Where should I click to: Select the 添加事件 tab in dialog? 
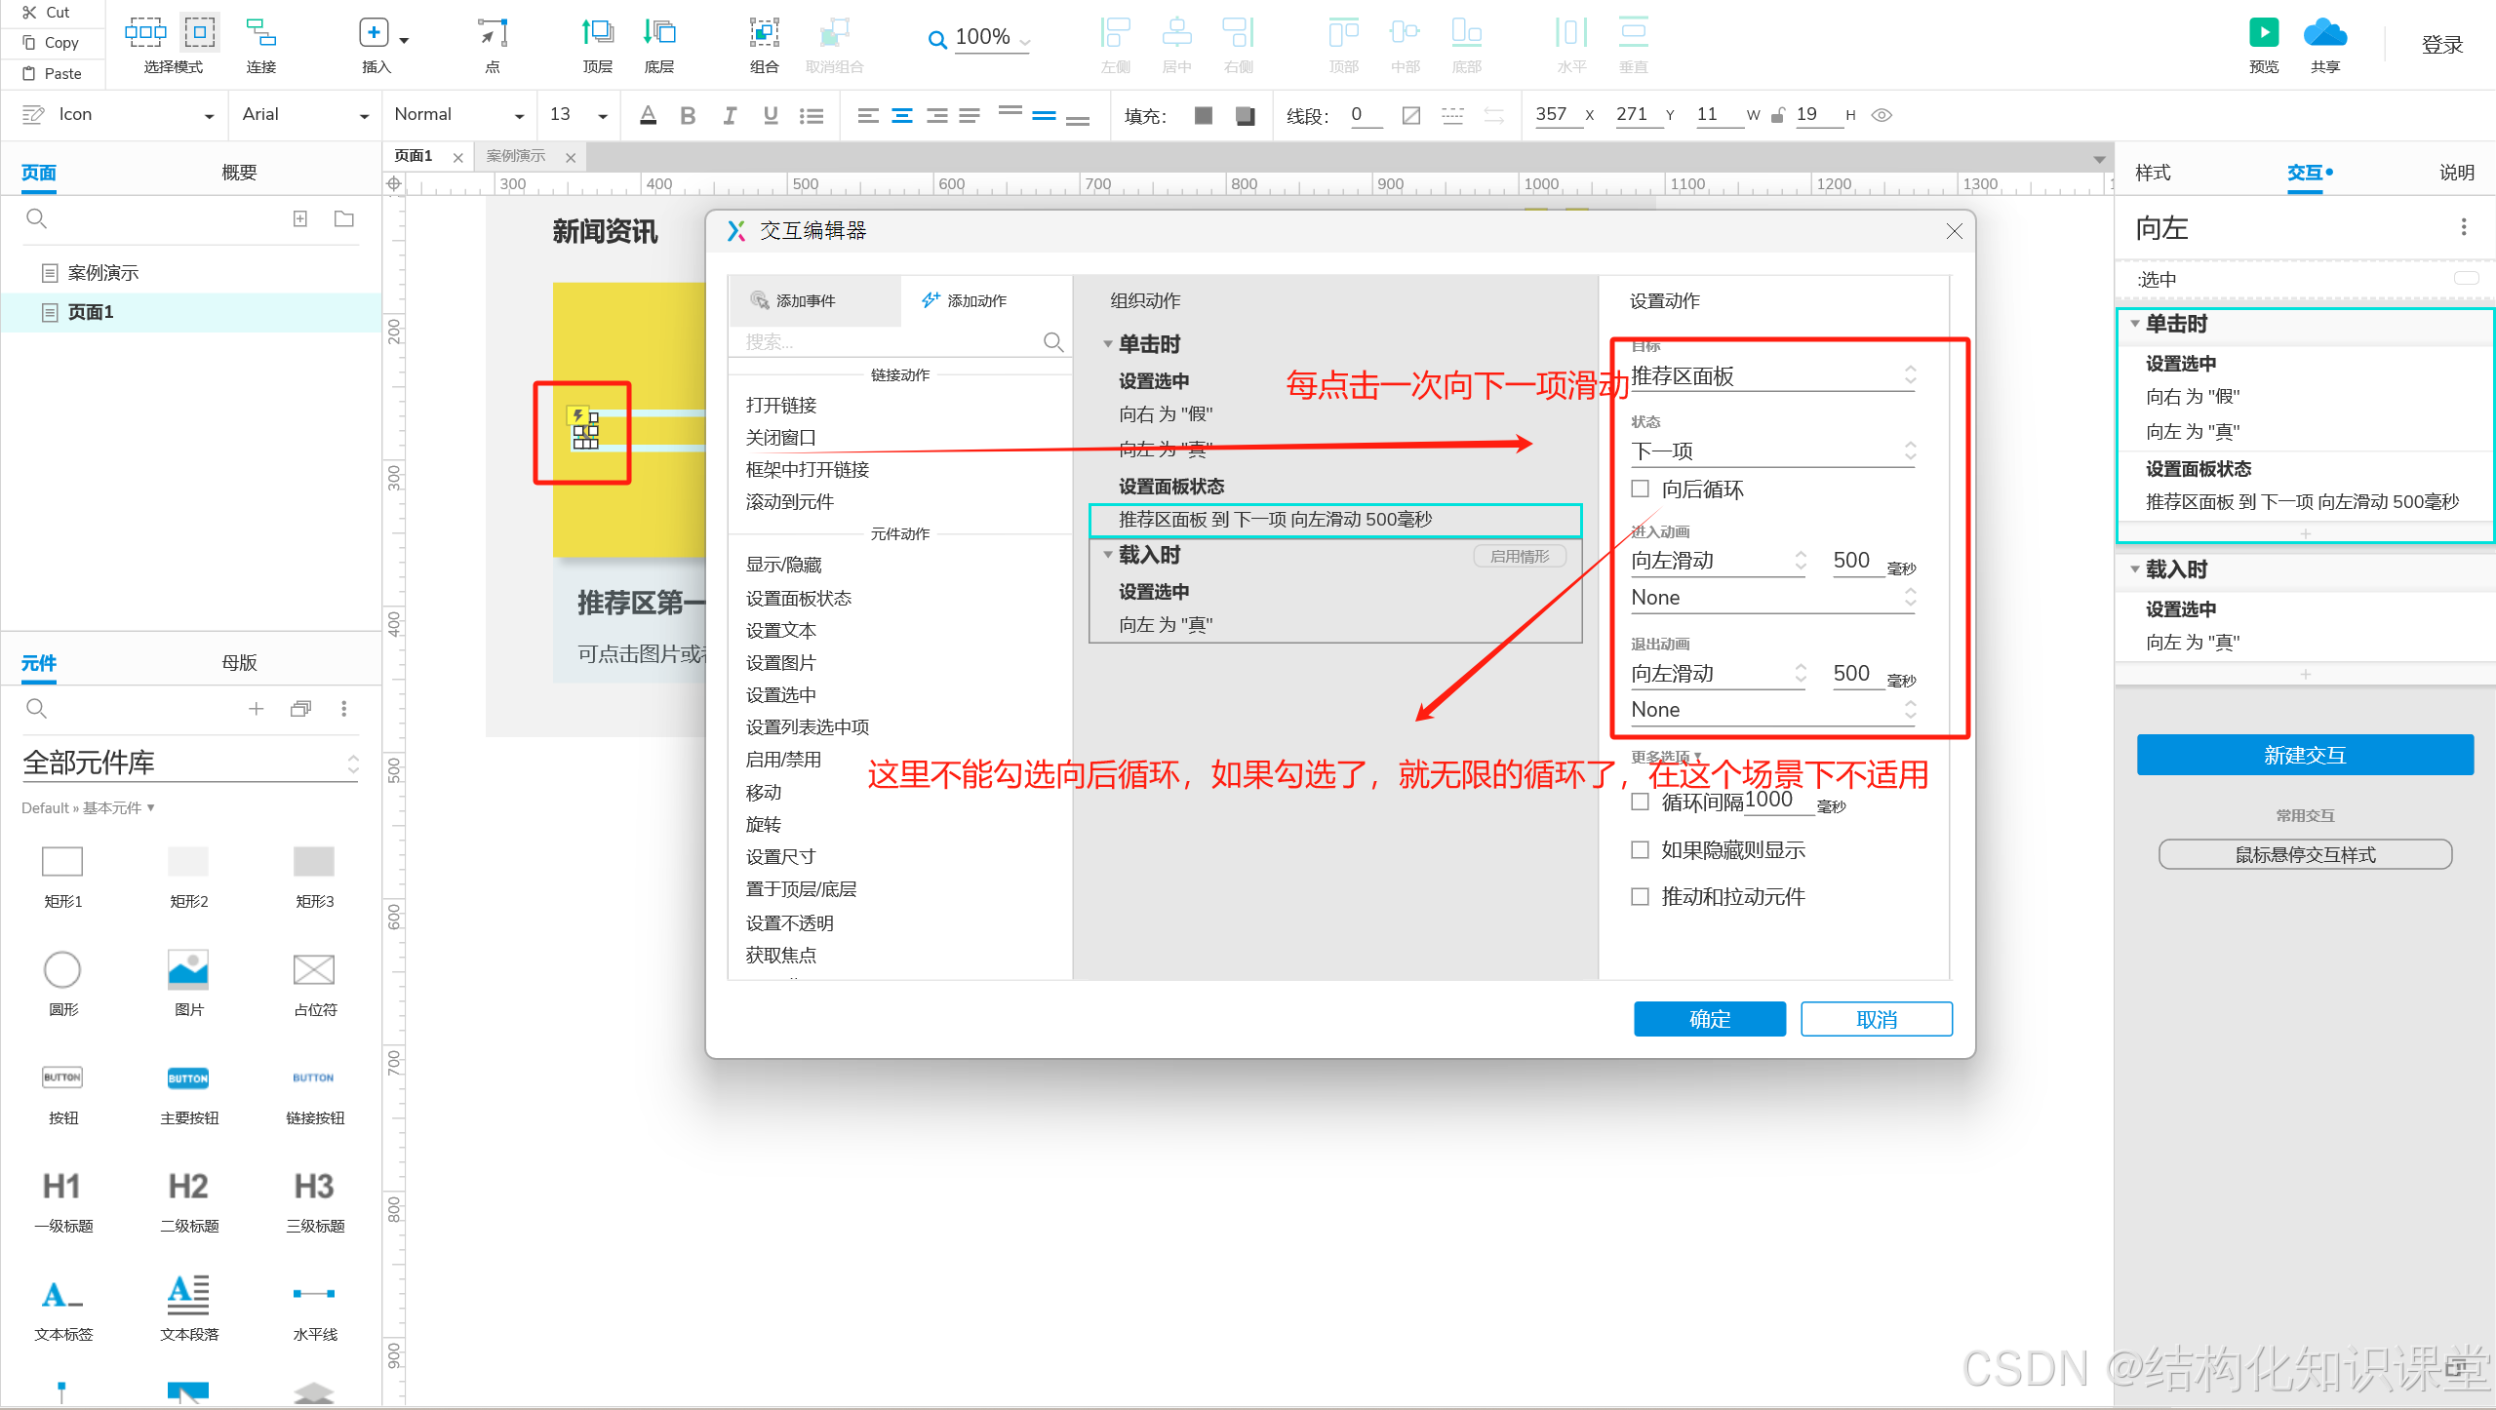[x=813, y=300]
